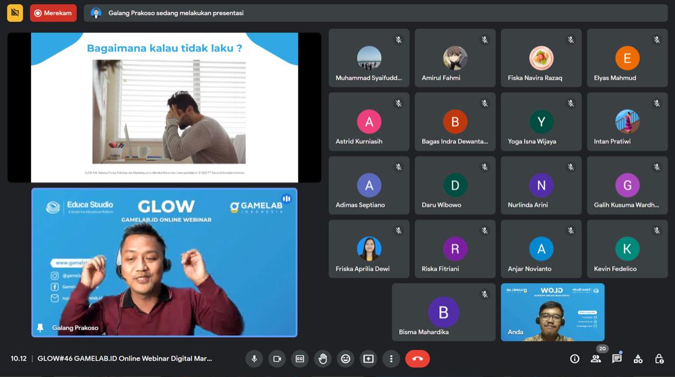
Task: Click muted mic icon on Daru Wibowo's tile
Action: pos(485,167)
